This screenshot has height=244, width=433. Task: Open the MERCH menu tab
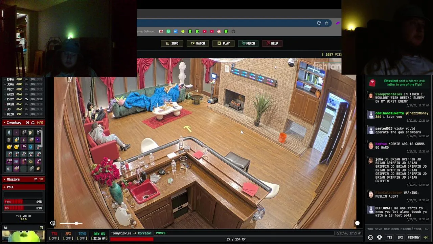(249, 43)
